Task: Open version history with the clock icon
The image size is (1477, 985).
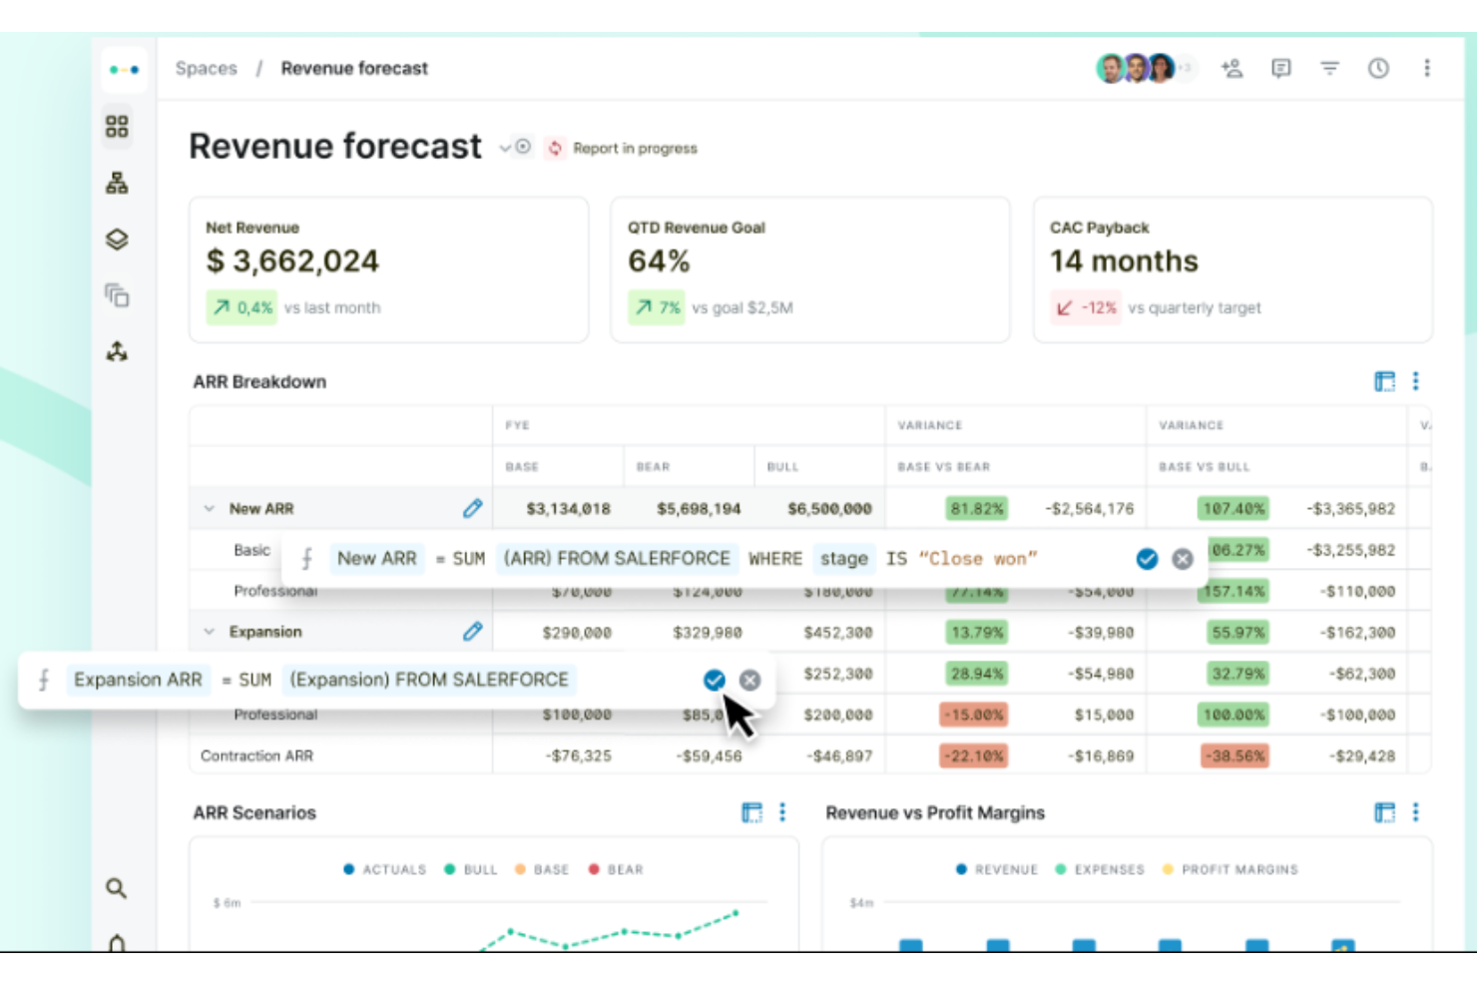Action: (x=1378, y=68)
